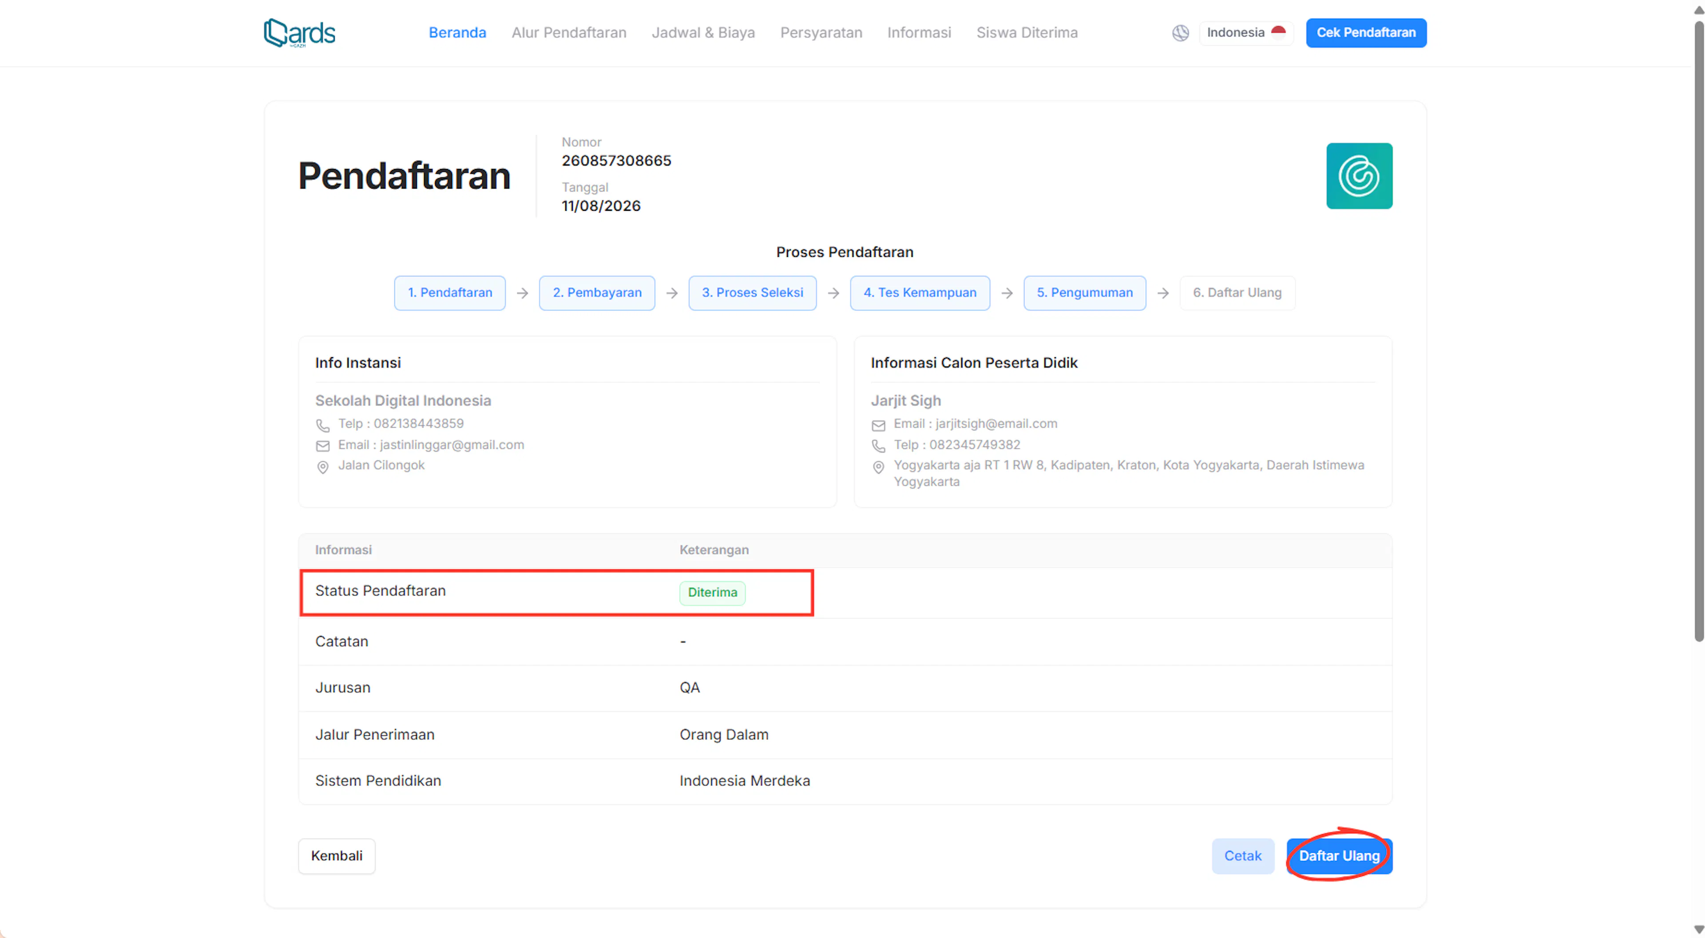Open the Siswa Diterima menu
This screenshot has width=1705, height=938.
1027,32
